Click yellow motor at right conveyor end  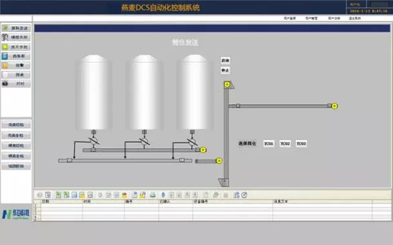point(334,106)
